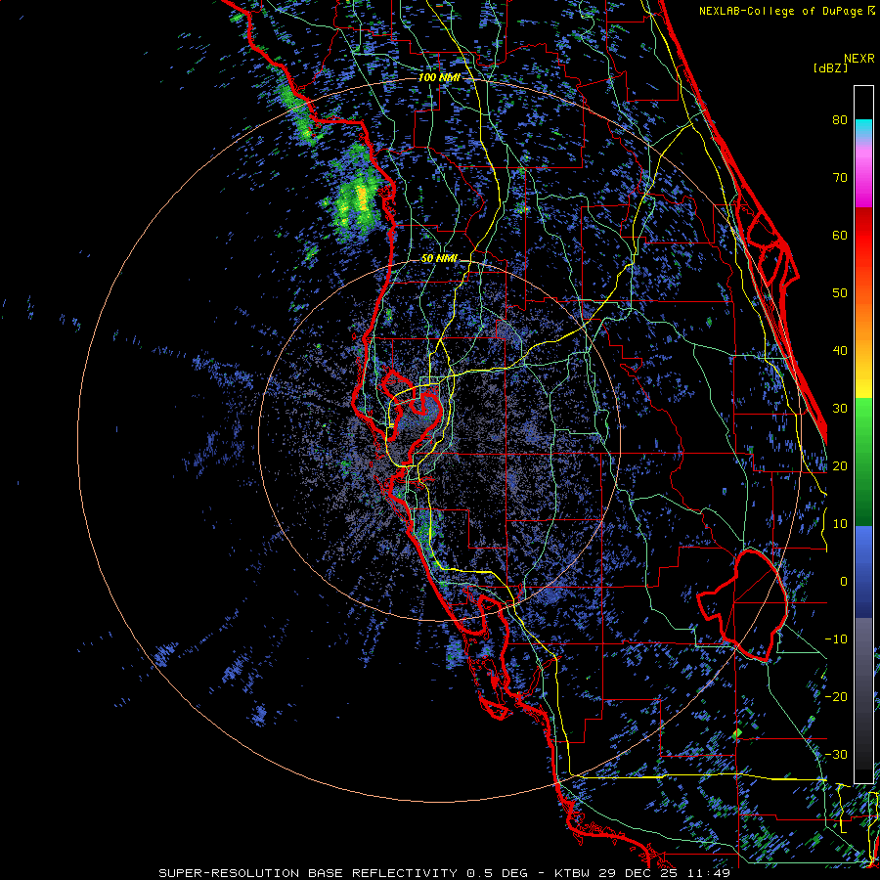The image size is (880, 880).
Task: Click the '50 NMI' range ring label
Action: pos(439,259)
